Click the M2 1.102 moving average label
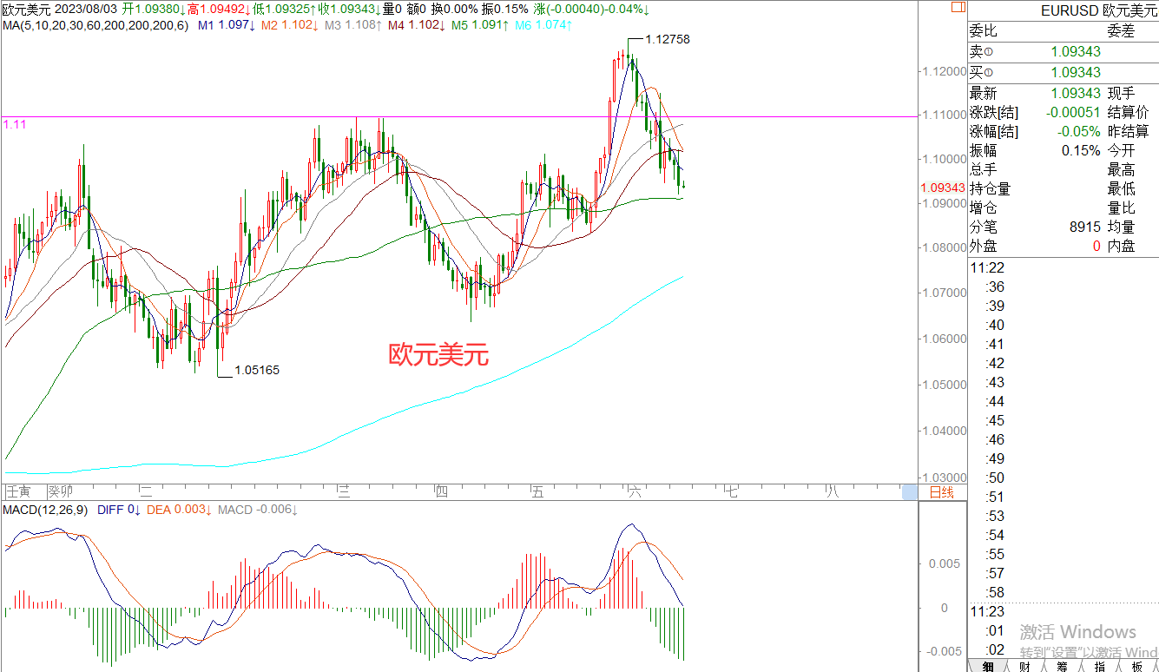The height and width of the screenshot is (672, 1159). pyautogui.click(x=290, y=25)
